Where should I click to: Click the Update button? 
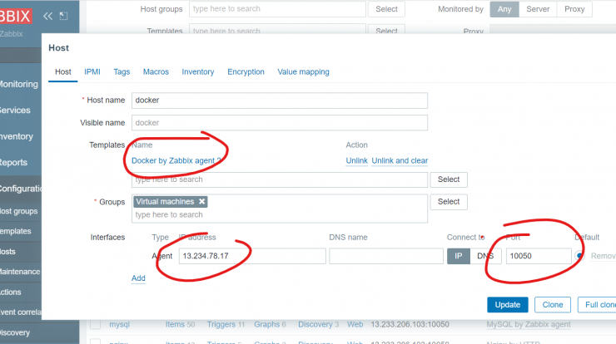(508, 305)
